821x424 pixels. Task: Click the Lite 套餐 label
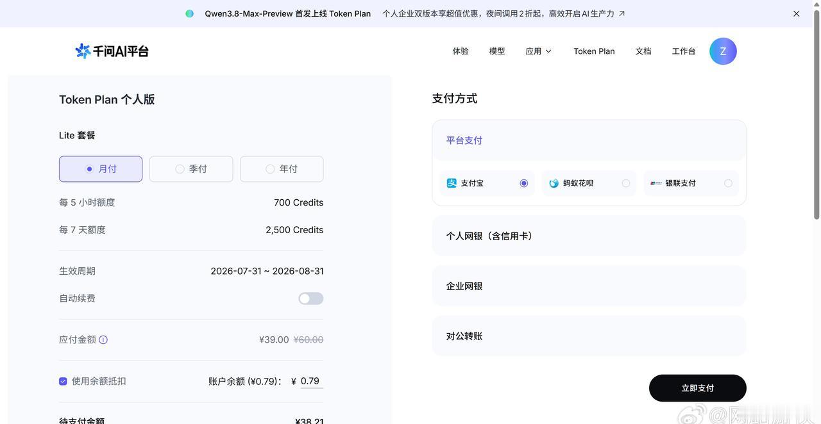click(x=77, y=135)
